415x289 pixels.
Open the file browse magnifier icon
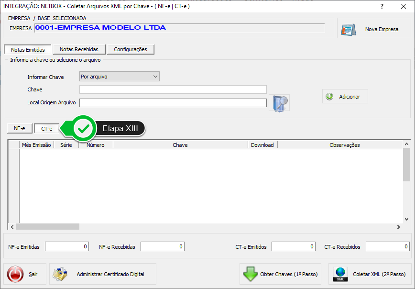pos(280,103)
